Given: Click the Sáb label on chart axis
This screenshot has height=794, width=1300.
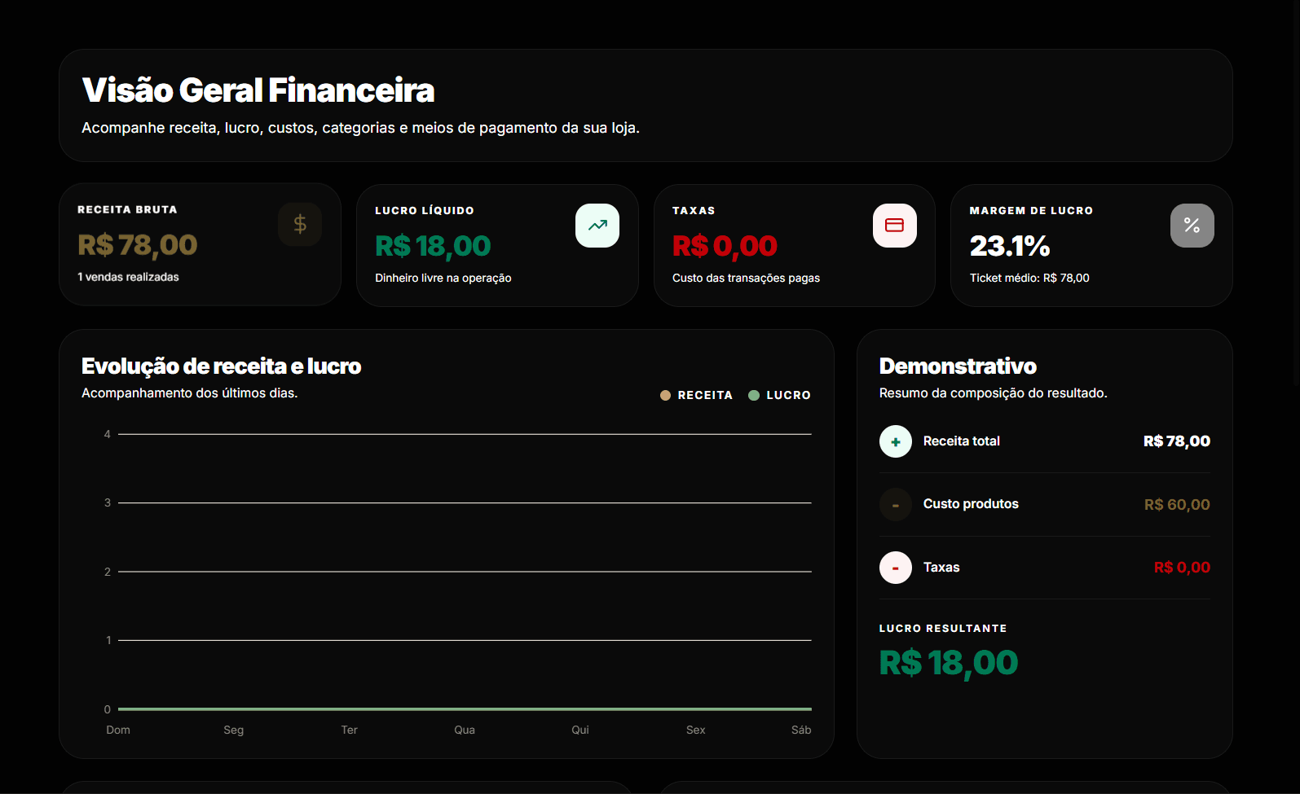Looking at the screenshot, I should point(800,730).
